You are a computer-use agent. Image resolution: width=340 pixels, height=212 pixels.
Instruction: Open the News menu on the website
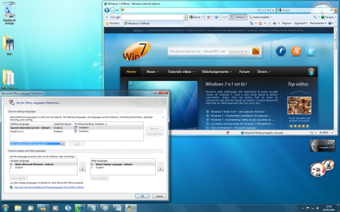point(152,72)
